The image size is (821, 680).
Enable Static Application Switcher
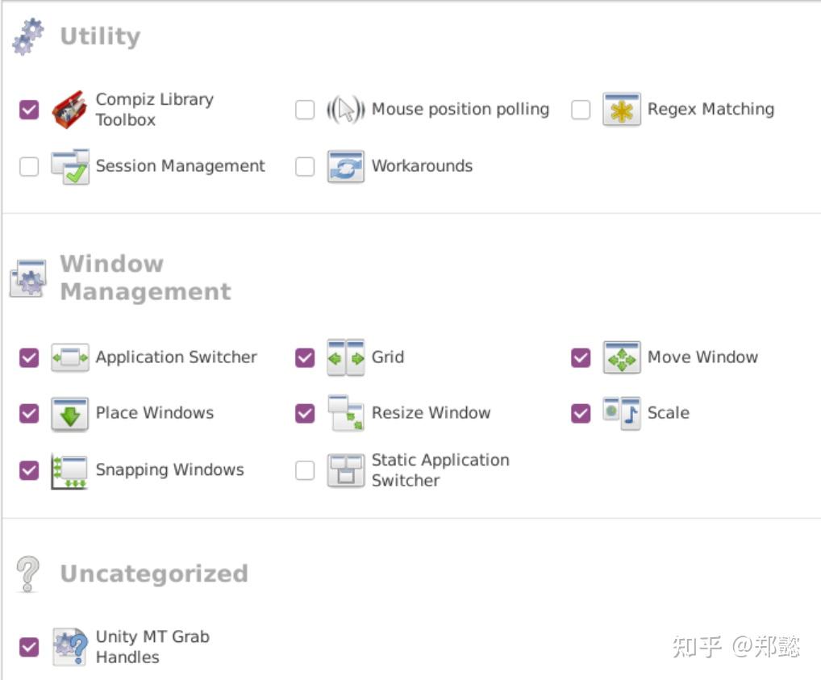[304, 469]
